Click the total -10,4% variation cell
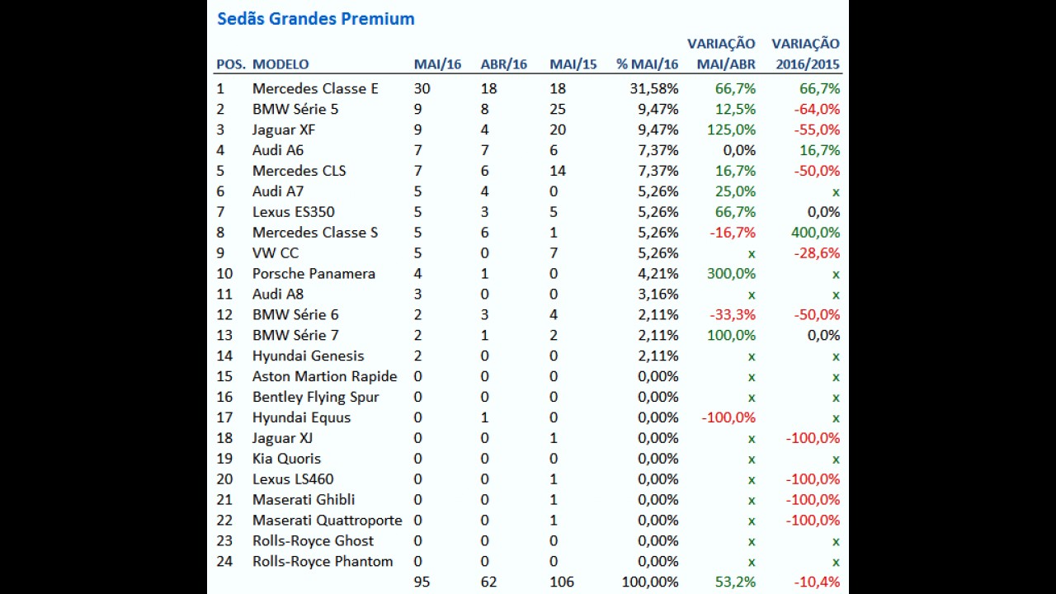 coord(817,582)
